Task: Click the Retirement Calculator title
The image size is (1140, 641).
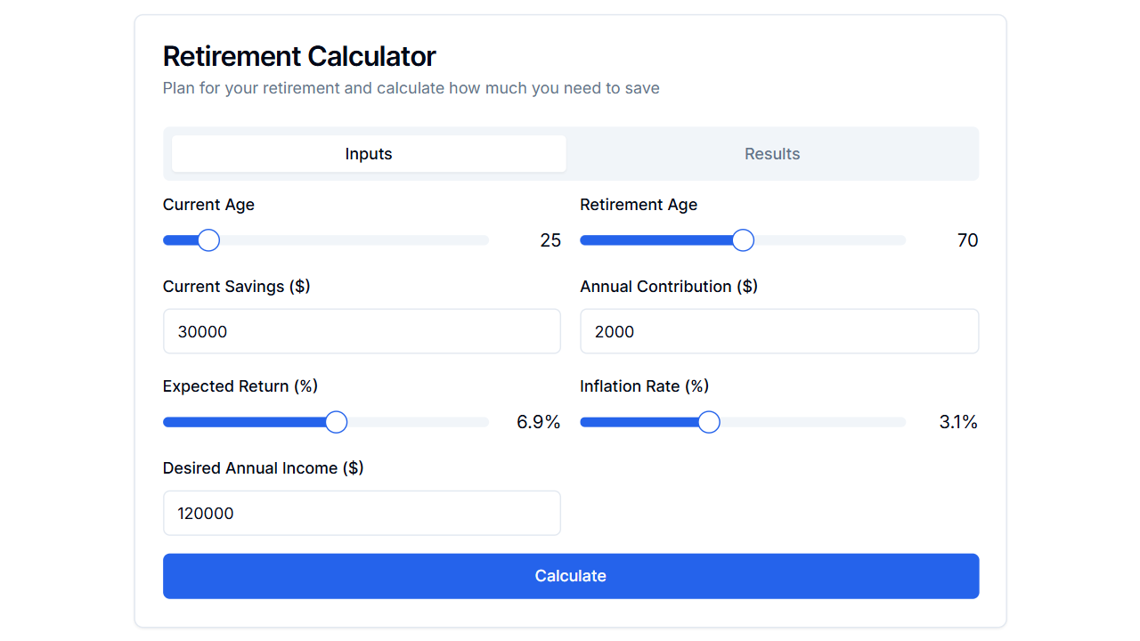Action: click(x=298, y=55)
